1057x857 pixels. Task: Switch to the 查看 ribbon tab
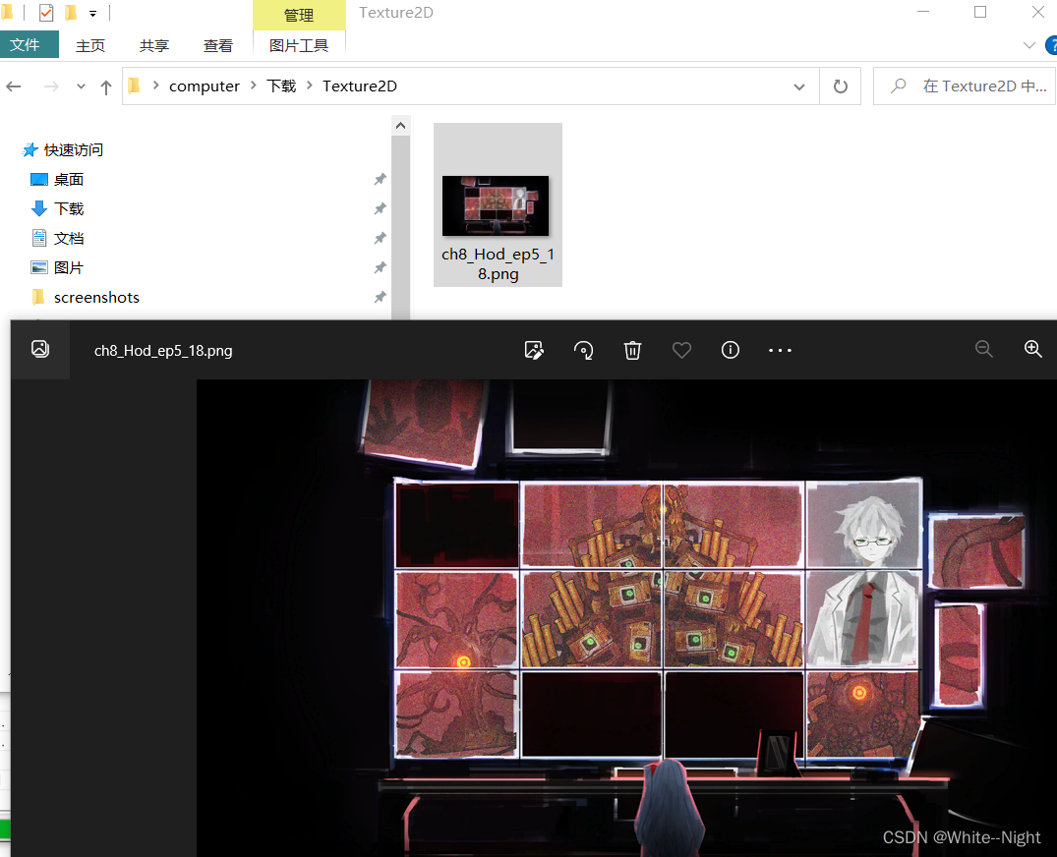click(x=217, y=46)
